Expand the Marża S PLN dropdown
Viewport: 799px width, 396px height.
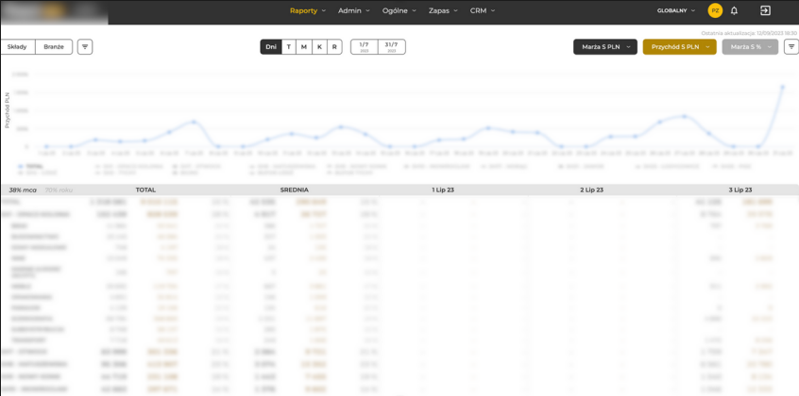[604, 46]
